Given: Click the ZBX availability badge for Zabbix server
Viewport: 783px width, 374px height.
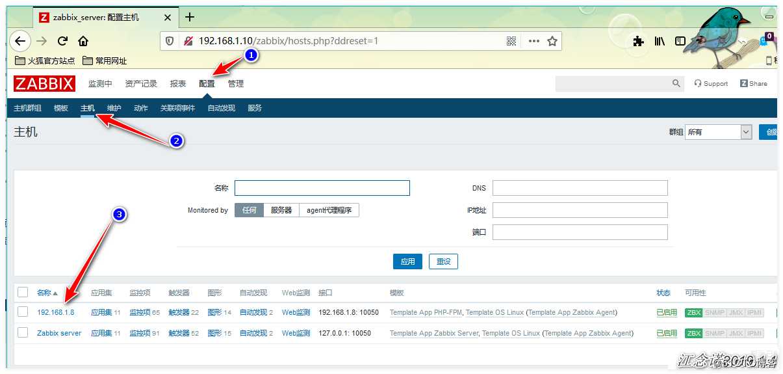Looking at the screenshot, I should click(x=694, y=333).
